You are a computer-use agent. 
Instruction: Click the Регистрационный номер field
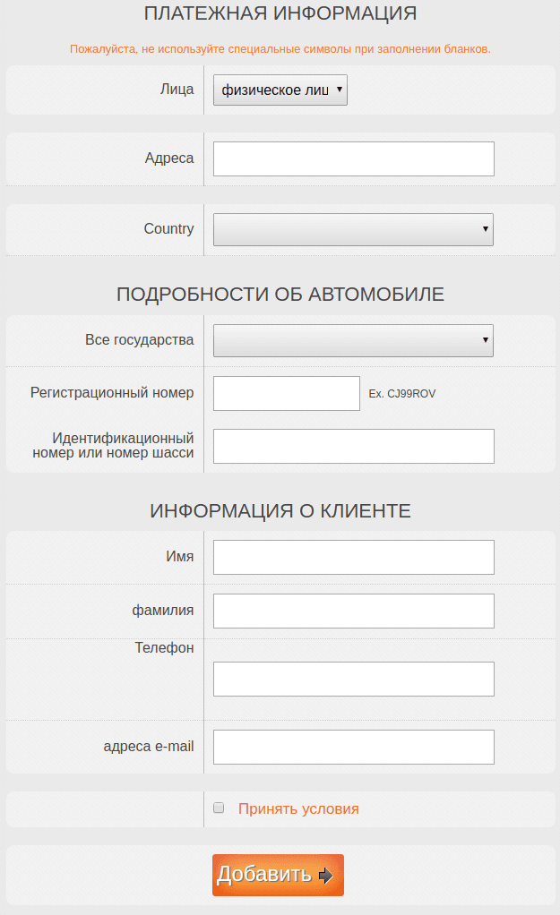click(286, 393)
